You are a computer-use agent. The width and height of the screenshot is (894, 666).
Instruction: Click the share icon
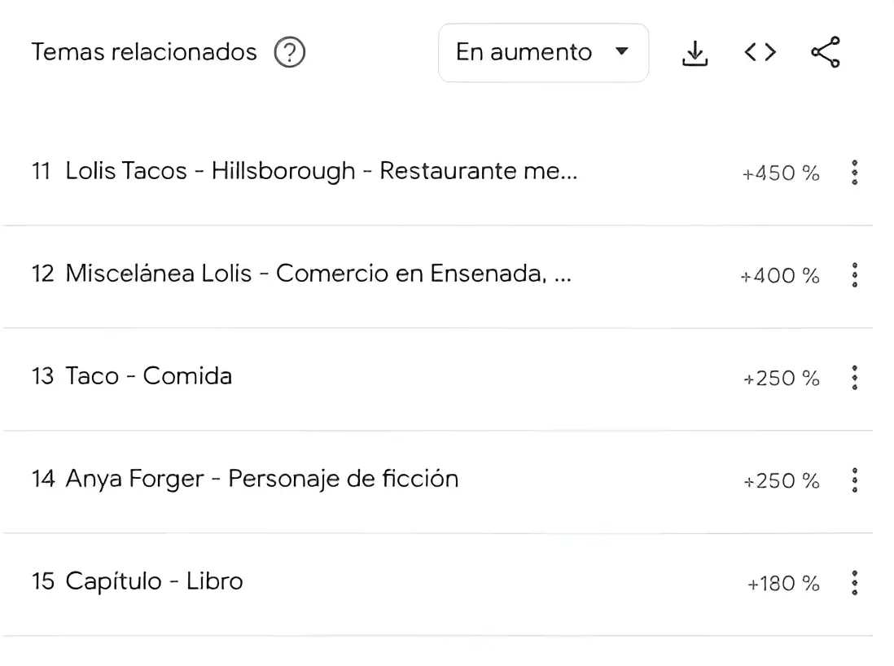click(825, 52)
